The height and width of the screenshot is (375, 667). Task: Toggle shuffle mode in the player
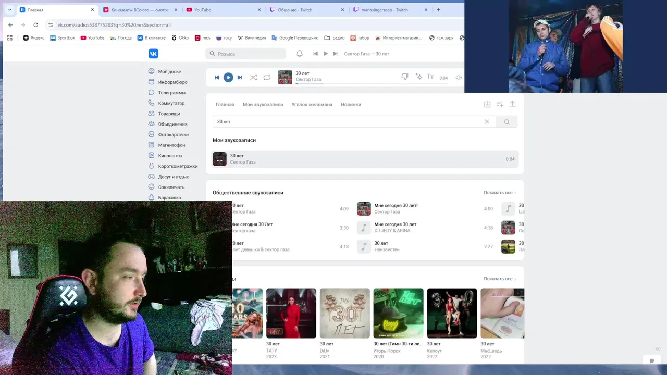point(253,78)
